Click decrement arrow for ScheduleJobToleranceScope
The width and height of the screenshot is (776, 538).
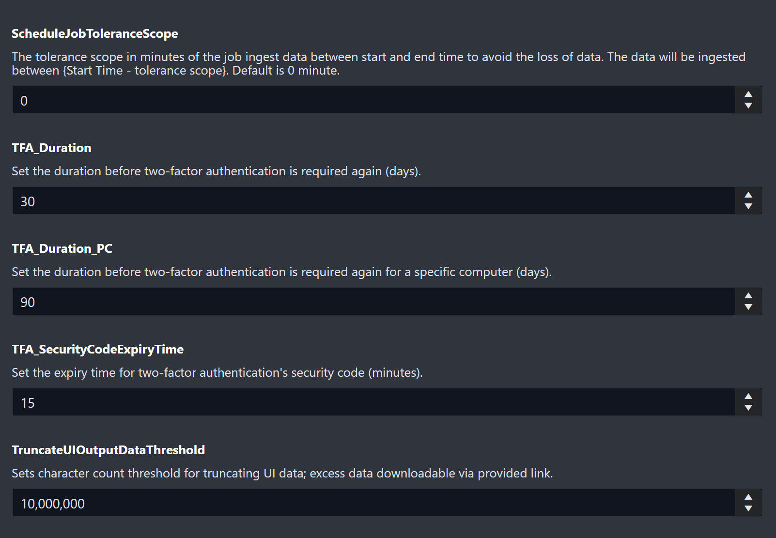tap(748, 106)
